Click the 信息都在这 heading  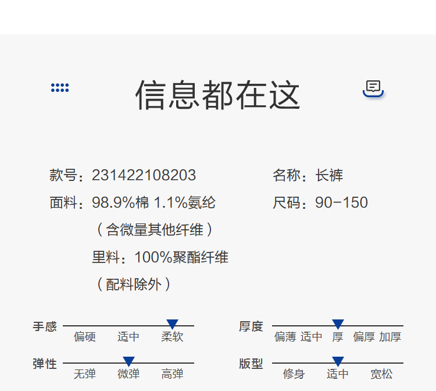[218, 95]
